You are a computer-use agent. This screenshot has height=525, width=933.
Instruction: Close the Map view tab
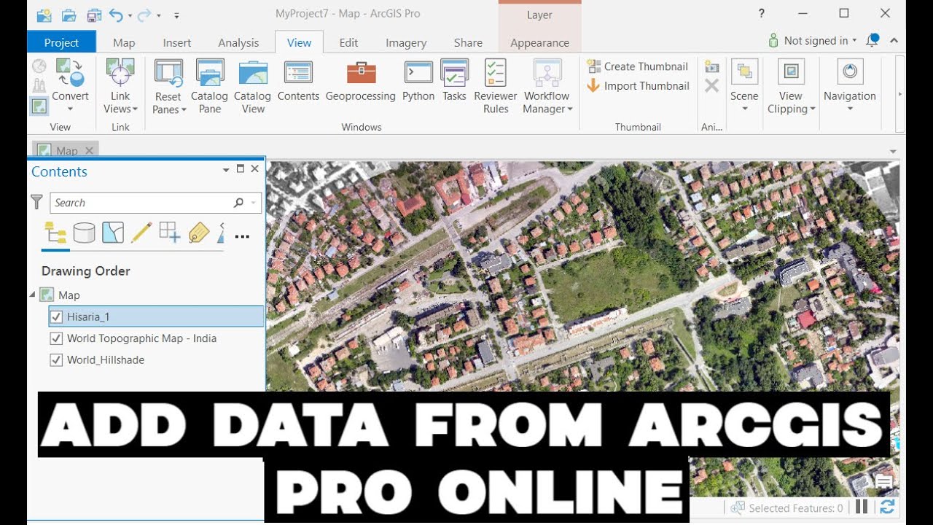(89, 150)
